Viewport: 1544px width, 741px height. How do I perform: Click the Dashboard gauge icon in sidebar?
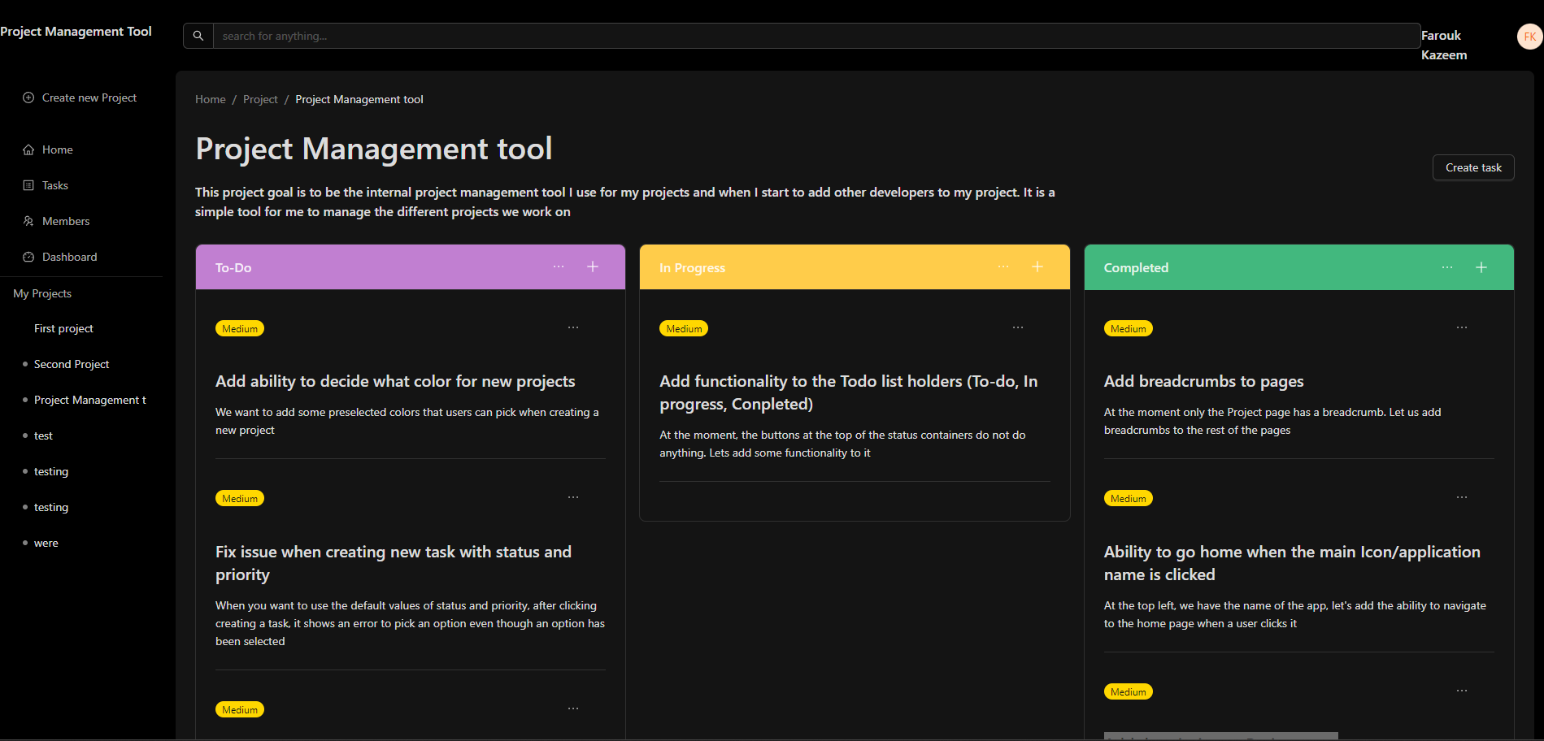pos(28,257)
